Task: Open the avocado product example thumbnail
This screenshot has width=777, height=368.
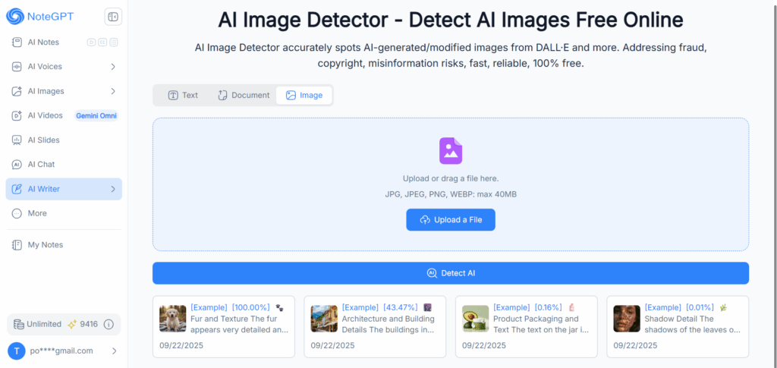Action: click(476, 319)
